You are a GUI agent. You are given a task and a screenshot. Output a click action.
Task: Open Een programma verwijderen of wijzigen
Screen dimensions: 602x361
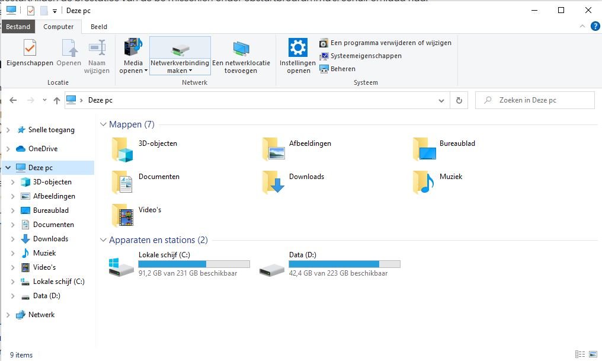[x=386, y=43]
